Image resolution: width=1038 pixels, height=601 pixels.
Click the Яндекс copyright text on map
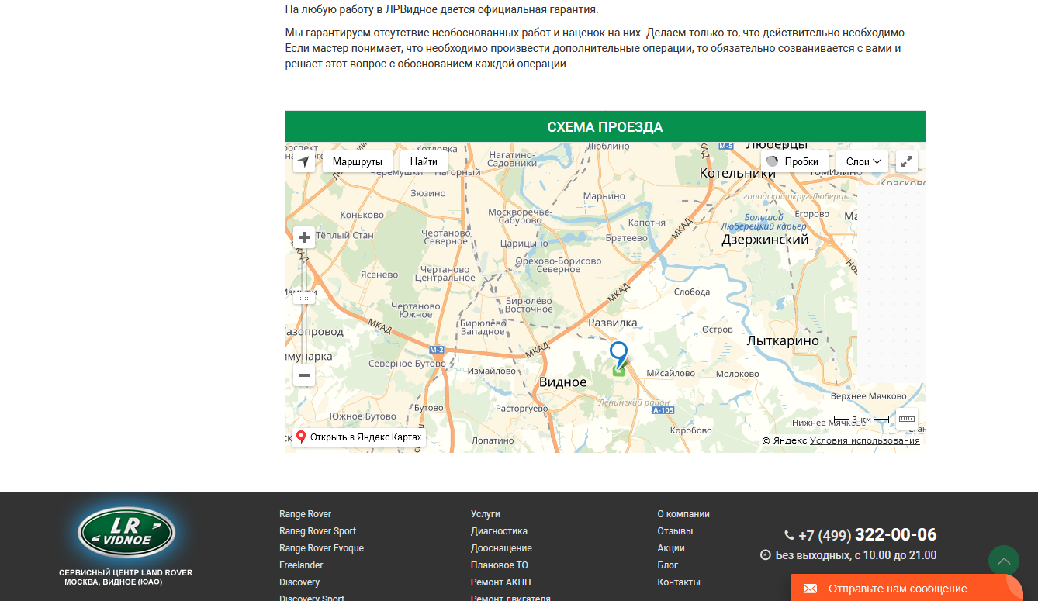tap(784, 440)
